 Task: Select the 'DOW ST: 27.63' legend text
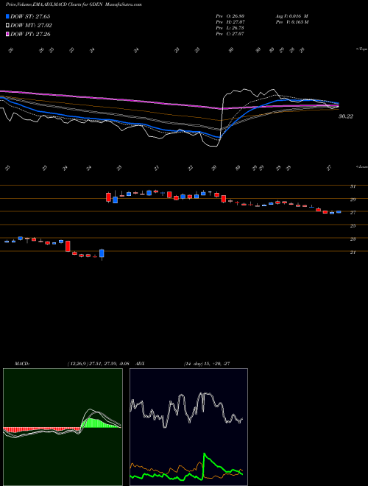(30, 16)
